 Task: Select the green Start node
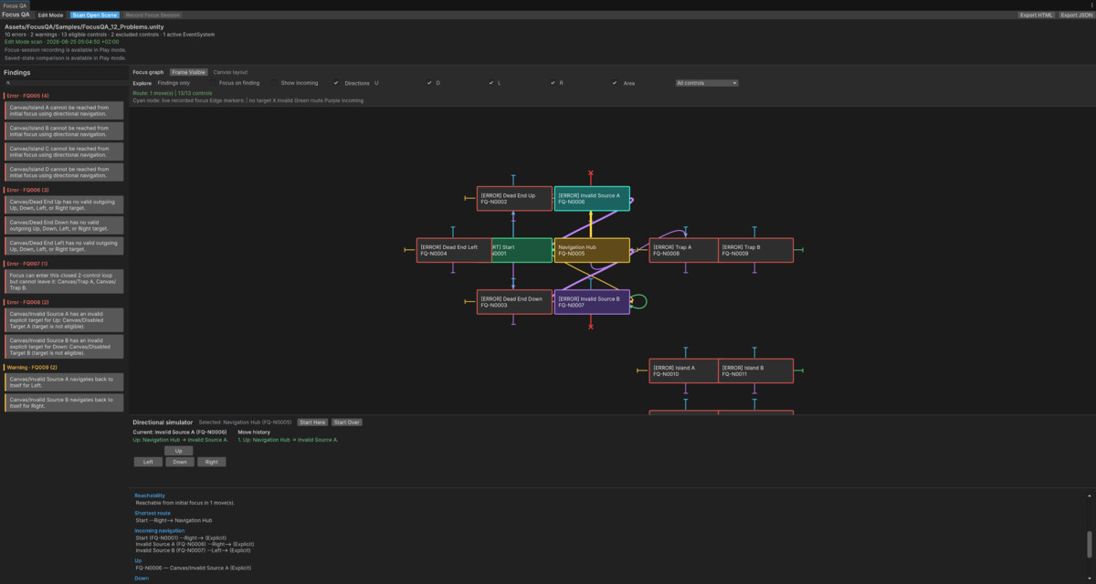click(x=522, y=250)
